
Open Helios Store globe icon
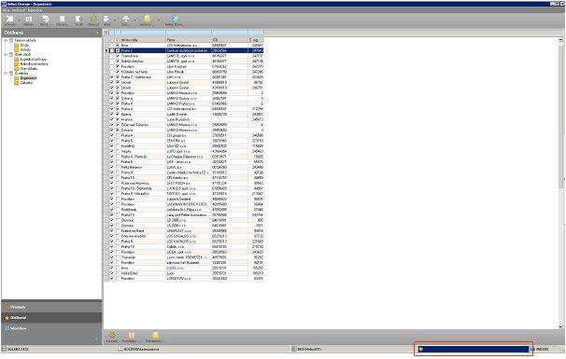175,19
